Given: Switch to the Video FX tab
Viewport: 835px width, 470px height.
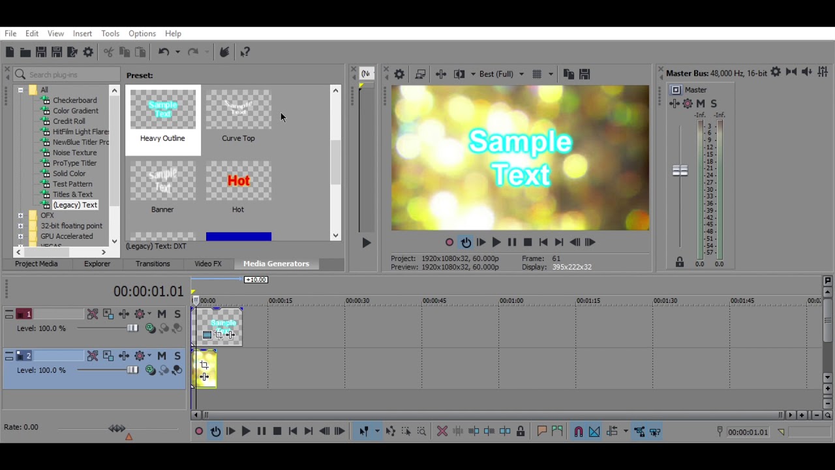Looking at the screenshot, I should tap(208, 264).
